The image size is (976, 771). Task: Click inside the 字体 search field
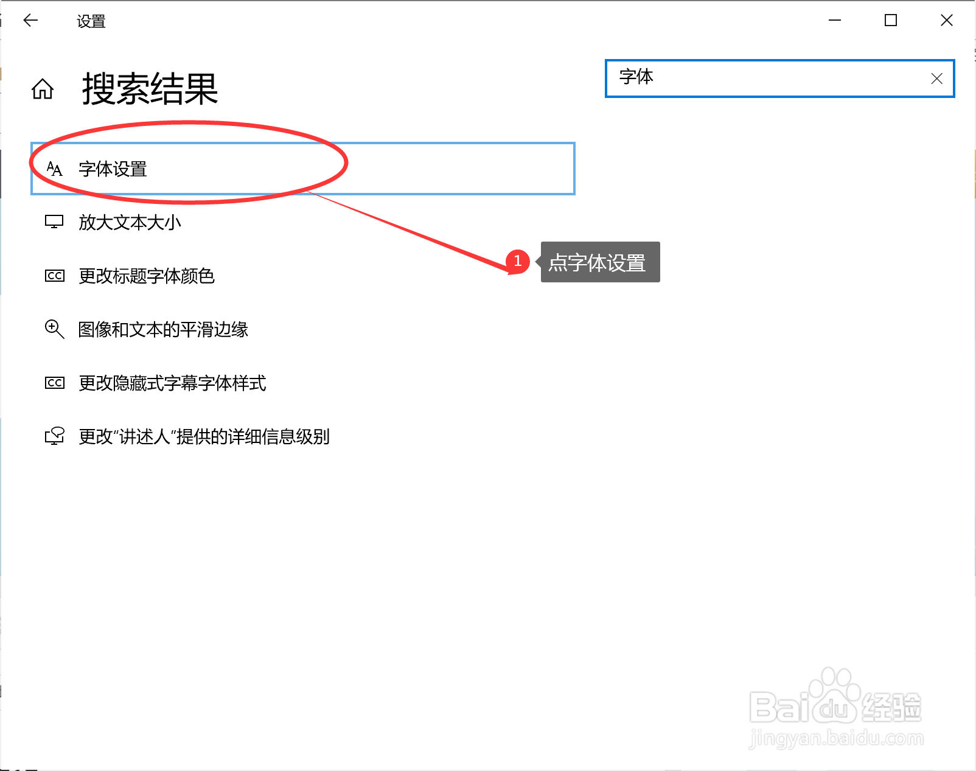tap(730, 78)
